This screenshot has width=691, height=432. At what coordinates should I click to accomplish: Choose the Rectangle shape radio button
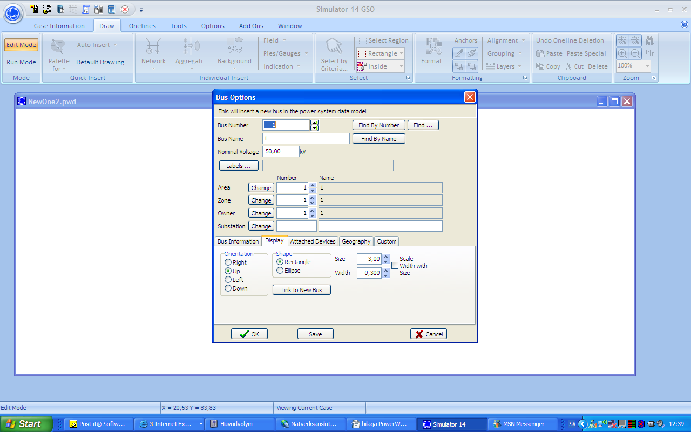[x=280, y=262]
